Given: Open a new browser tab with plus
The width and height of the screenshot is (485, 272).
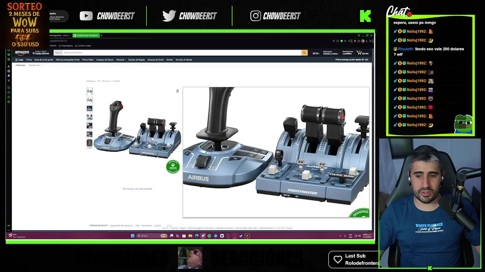Looking at the screenshot, I should coord(102,35).
